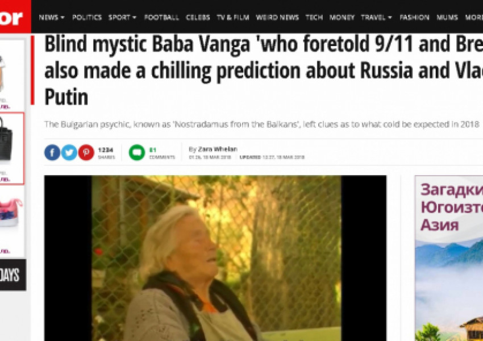Screen dimensions: 483x341
Task: Open comments via green speech bubble icon
Action: coord(137,152)
